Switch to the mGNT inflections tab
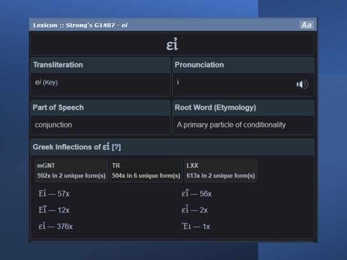The height and width of the screenshot is (260, 347). pos(71,171)
